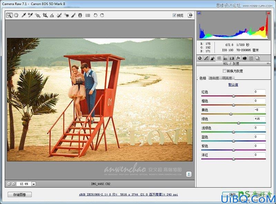
Task: Click the 绿色 value field showing +16
Action: point(260,119)
